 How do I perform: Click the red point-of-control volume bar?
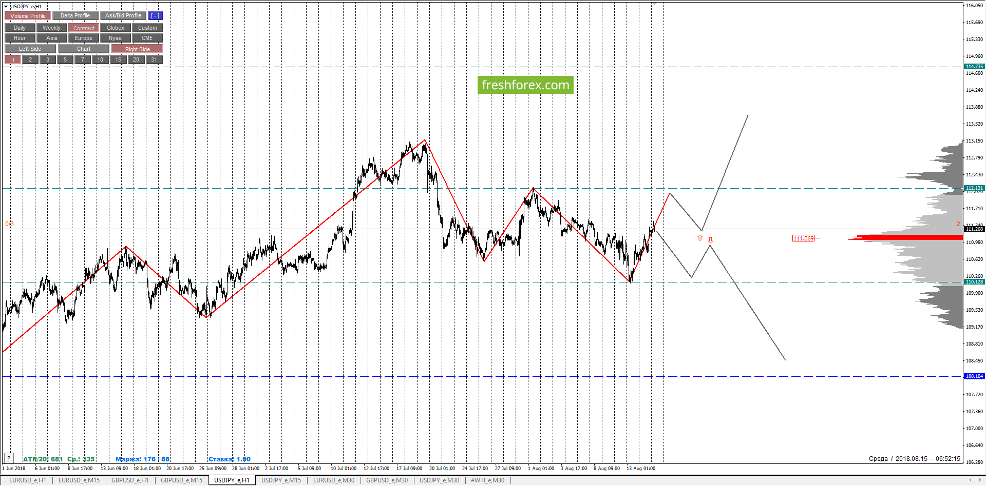[x=905, y=237]
